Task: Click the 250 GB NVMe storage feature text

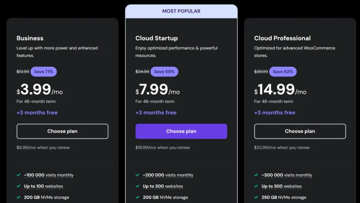Action: [284, 197]
